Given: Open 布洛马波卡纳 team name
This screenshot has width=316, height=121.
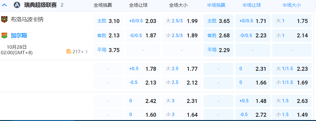Looking at the screenshot, I should click(x=27, y=19).
